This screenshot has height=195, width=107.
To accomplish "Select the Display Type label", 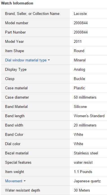I will tap(16, 69).
